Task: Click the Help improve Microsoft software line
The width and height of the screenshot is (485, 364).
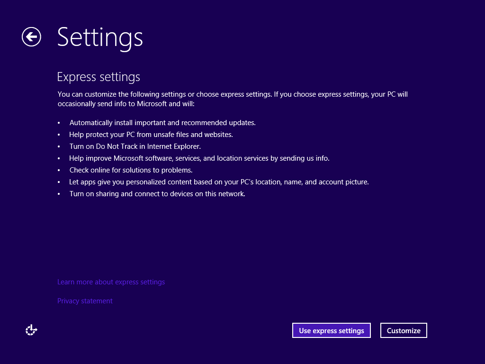Action: point(199,158)
